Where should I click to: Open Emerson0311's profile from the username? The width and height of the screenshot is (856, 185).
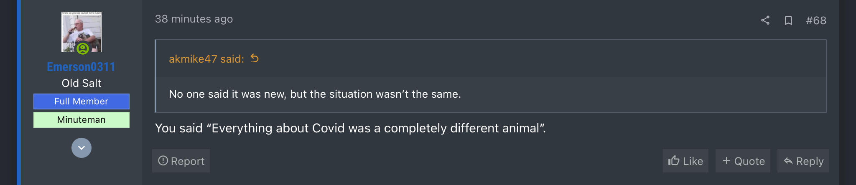[x=81, y=67]
